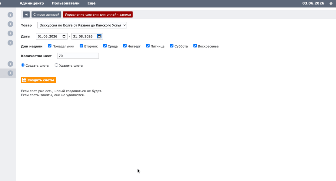336x181 pixels.
Task: Uncheck the Суббота checkbox
Action: coord(172,46)
